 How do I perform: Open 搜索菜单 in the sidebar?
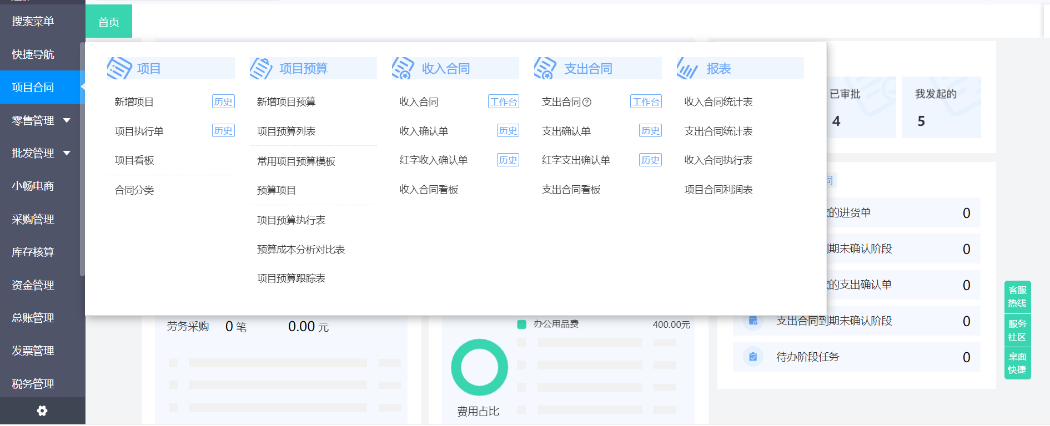coord(33,22)
